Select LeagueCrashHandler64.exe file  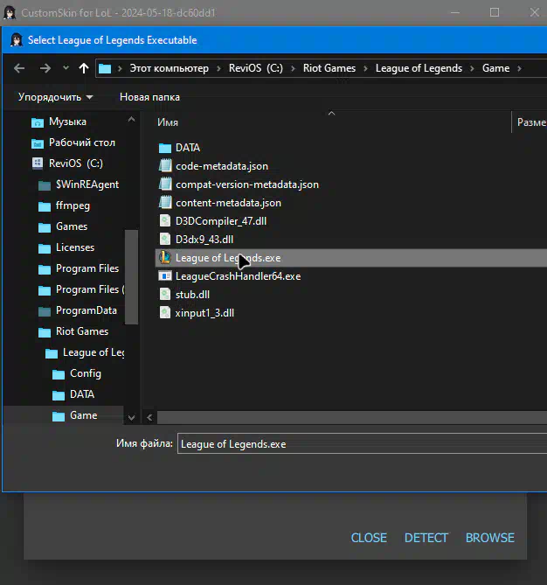[238, 276]
